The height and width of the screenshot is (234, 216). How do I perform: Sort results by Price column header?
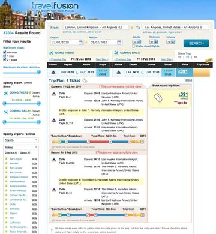[185, 64]
